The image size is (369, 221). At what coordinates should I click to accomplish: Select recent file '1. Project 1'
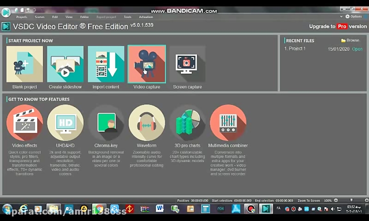pos(295,49)
